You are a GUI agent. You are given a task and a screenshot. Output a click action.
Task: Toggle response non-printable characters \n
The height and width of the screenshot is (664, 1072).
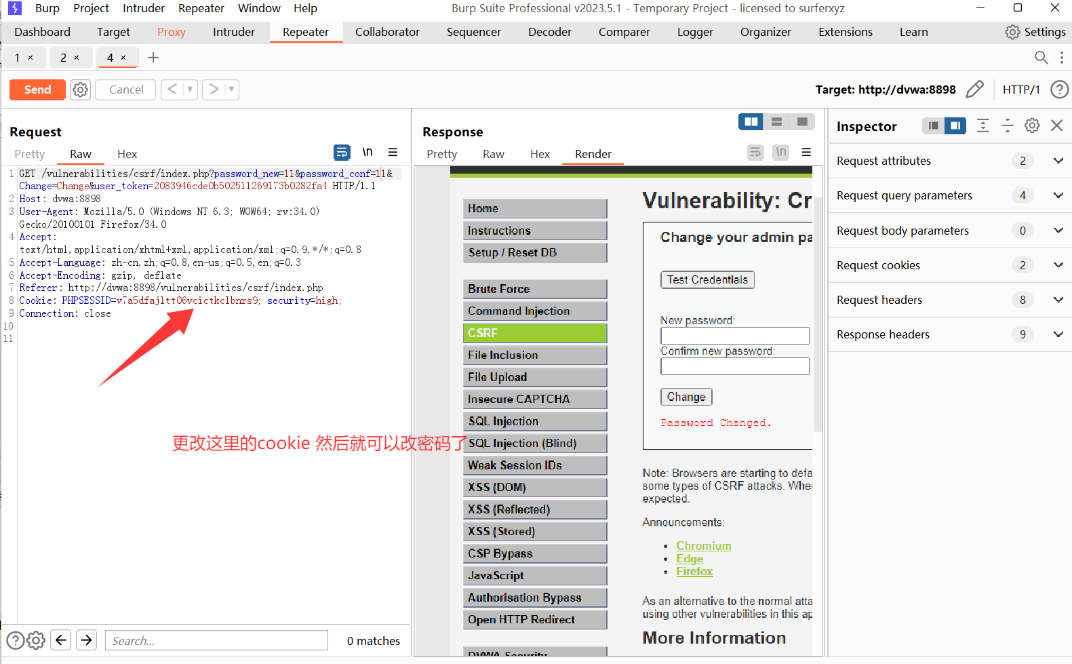coord(781,153)
